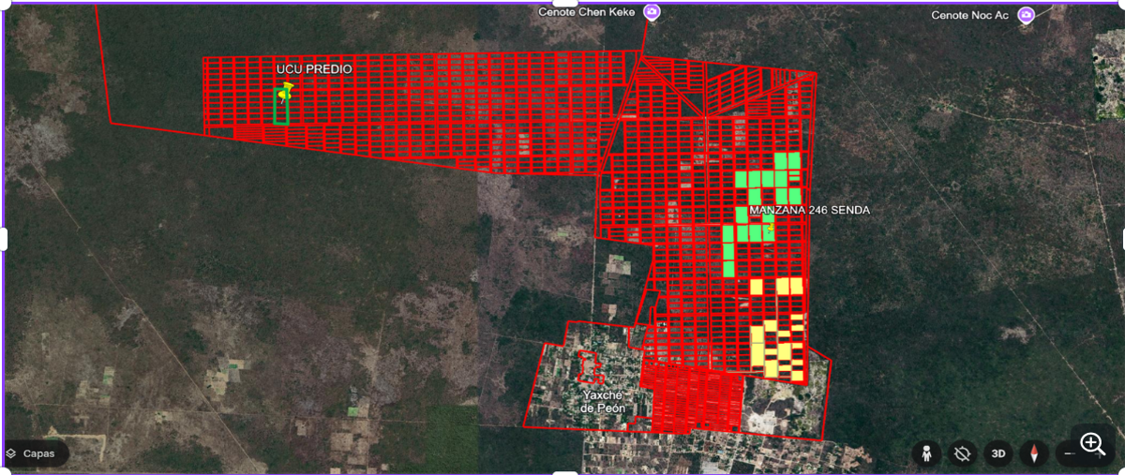The image size is (1125, 475).
Task: Click the MANZANA 246 SENDA pushpin
Action: click(x=771, y=226)
